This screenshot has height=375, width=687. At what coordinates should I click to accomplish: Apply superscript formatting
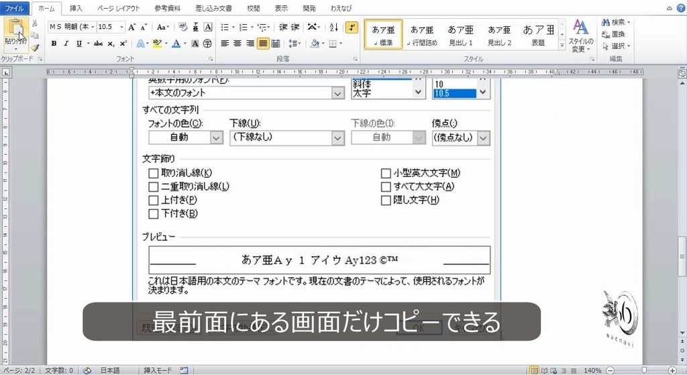(123, 44)
